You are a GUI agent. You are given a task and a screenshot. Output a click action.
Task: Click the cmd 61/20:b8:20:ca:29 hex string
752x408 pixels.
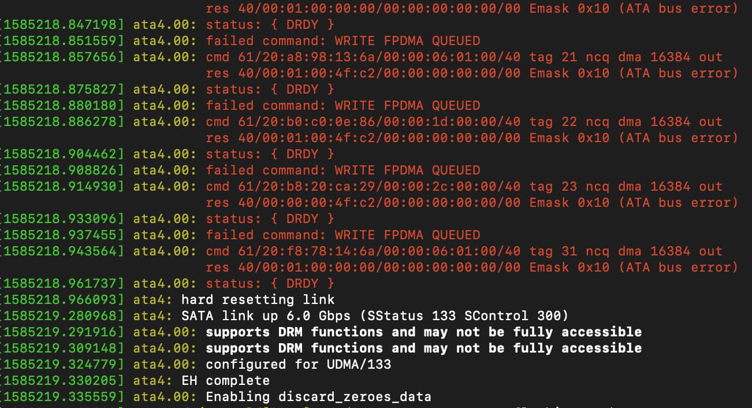point(363,186)
